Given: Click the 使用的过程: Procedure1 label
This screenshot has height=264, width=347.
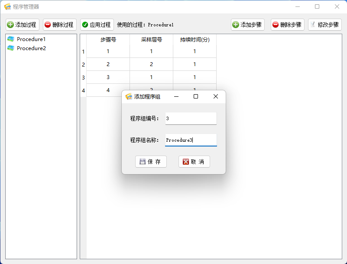Looking at the screenshot, I should point(145,25).
